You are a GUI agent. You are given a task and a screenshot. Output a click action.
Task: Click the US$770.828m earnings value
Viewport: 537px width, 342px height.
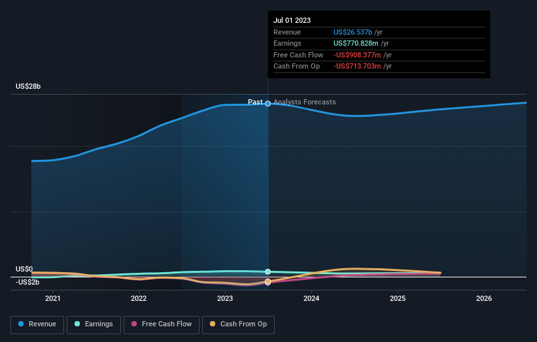pos(356,43)
